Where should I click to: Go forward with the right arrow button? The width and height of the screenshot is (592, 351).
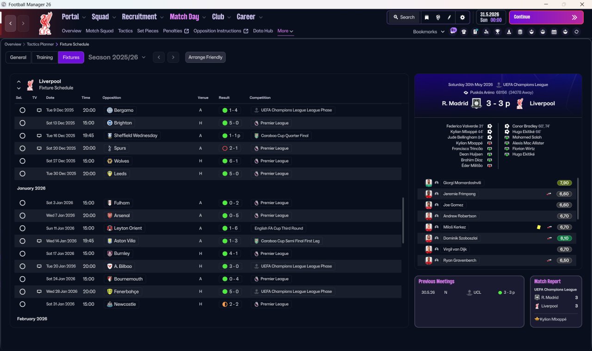pyautogui.click(x=24, y=23)
